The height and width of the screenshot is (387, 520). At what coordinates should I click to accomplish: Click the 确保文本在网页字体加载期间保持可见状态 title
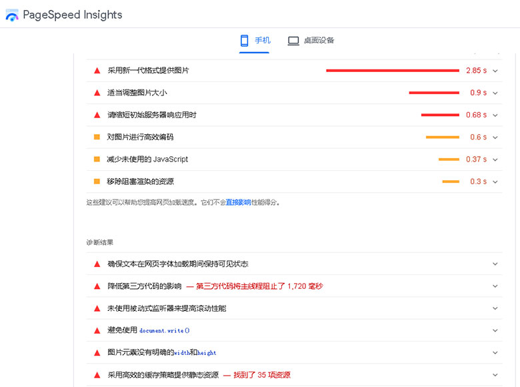pyautogui.click(x=178, y=264)
